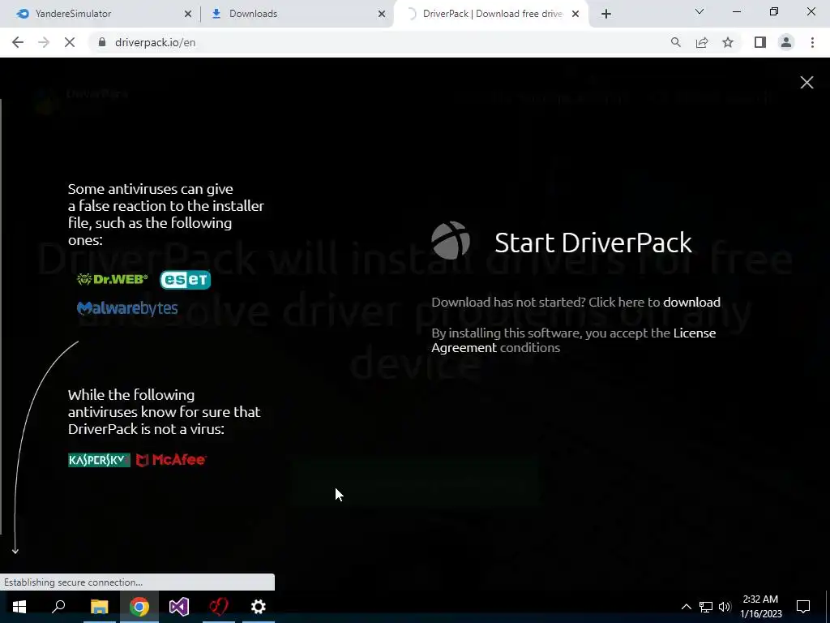
Task: Open File Explorer from the taskbar
Action: [x=99, y=607]
